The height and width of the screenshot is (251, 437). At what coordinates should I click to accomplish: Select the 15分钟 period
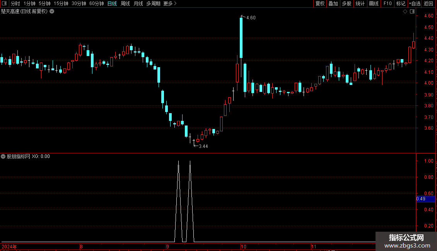point(61,3)
